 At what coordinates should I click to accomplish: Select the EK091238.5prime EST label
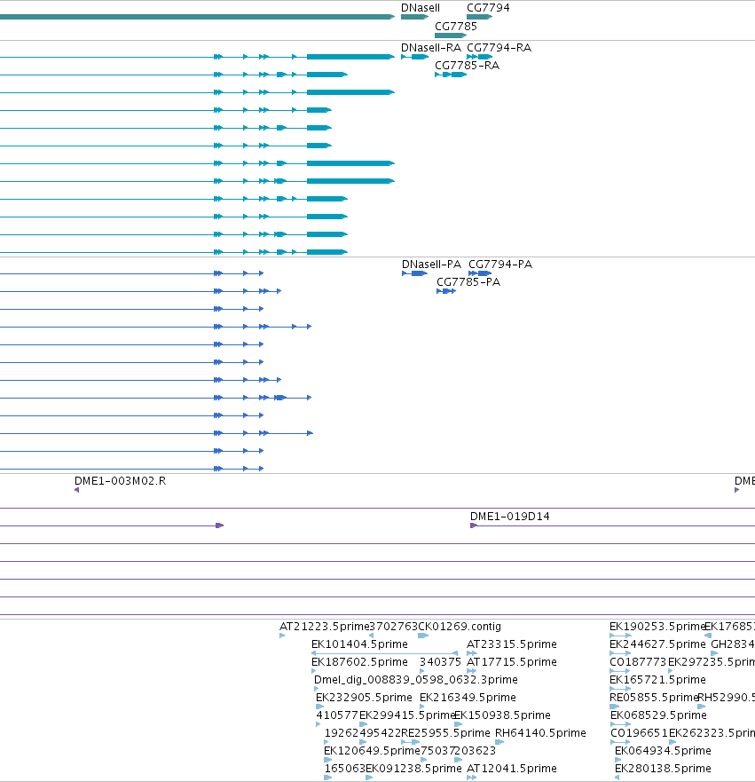(413, 769)
